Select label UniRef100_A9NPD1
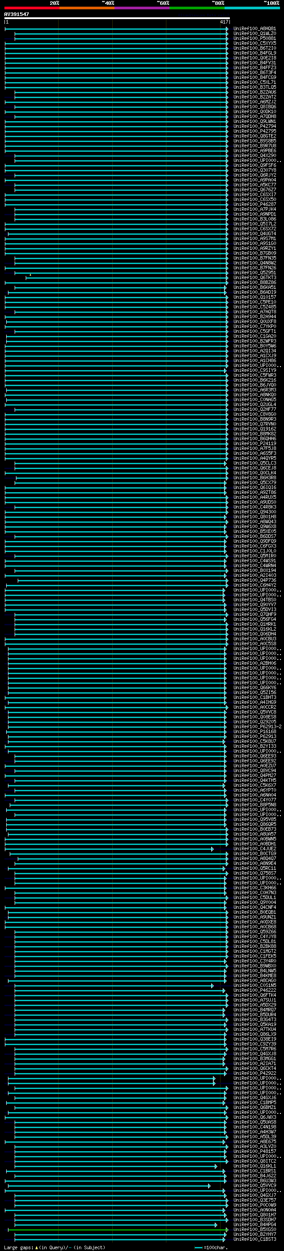284x1251 pixels. click(254, 214)
